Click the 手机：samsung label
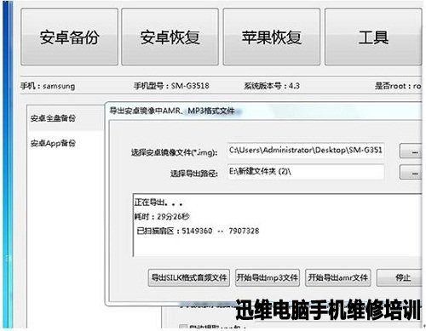 48,86
